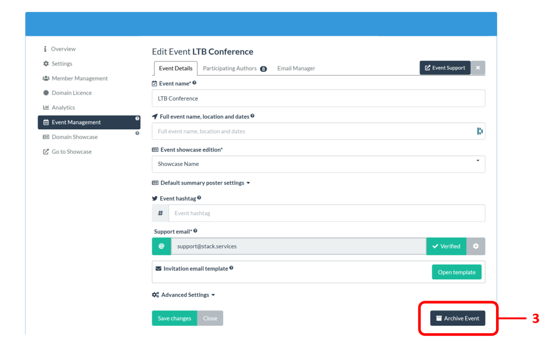Click the Save changes button
Viewport: 557px width, 349px height.
[x=174, y=319]
